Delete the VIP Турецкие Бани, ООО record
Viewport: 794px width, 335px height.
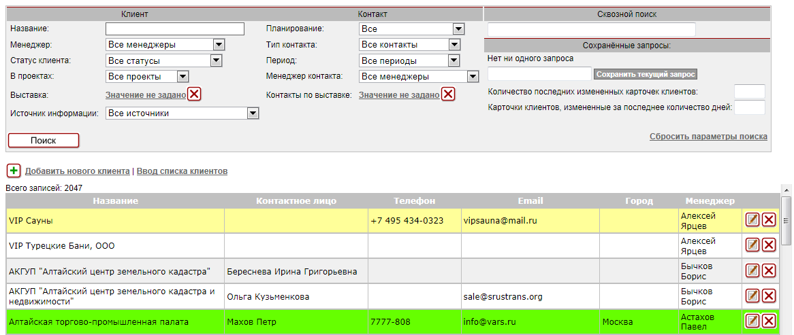tap(769, 245)
